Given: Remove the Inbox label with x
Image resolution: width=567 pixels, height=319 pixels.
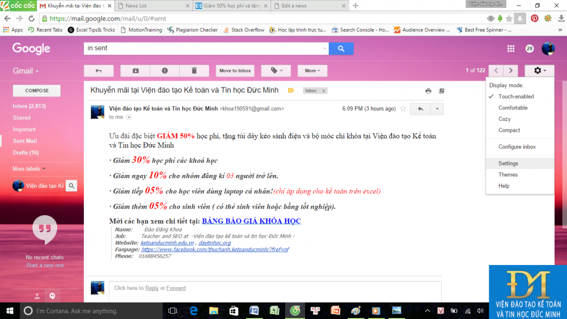Looking at the screenshot, I should (324, 91).
